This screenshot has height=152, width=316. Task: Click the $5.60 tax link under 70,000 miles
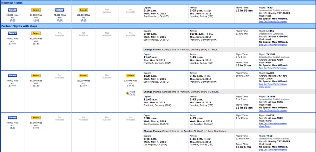coord(59,20)
